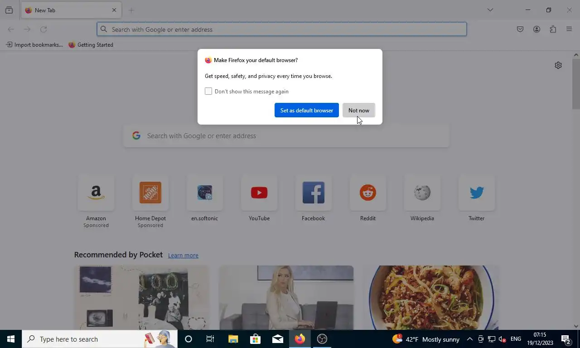Viewport: 580px width, 348px height.
Task: Open Firefox account icon
Action: 536,29
